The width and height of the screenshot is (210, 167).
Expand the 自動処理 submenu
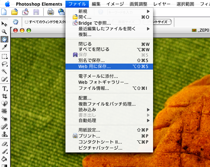[x=109, y=120]
